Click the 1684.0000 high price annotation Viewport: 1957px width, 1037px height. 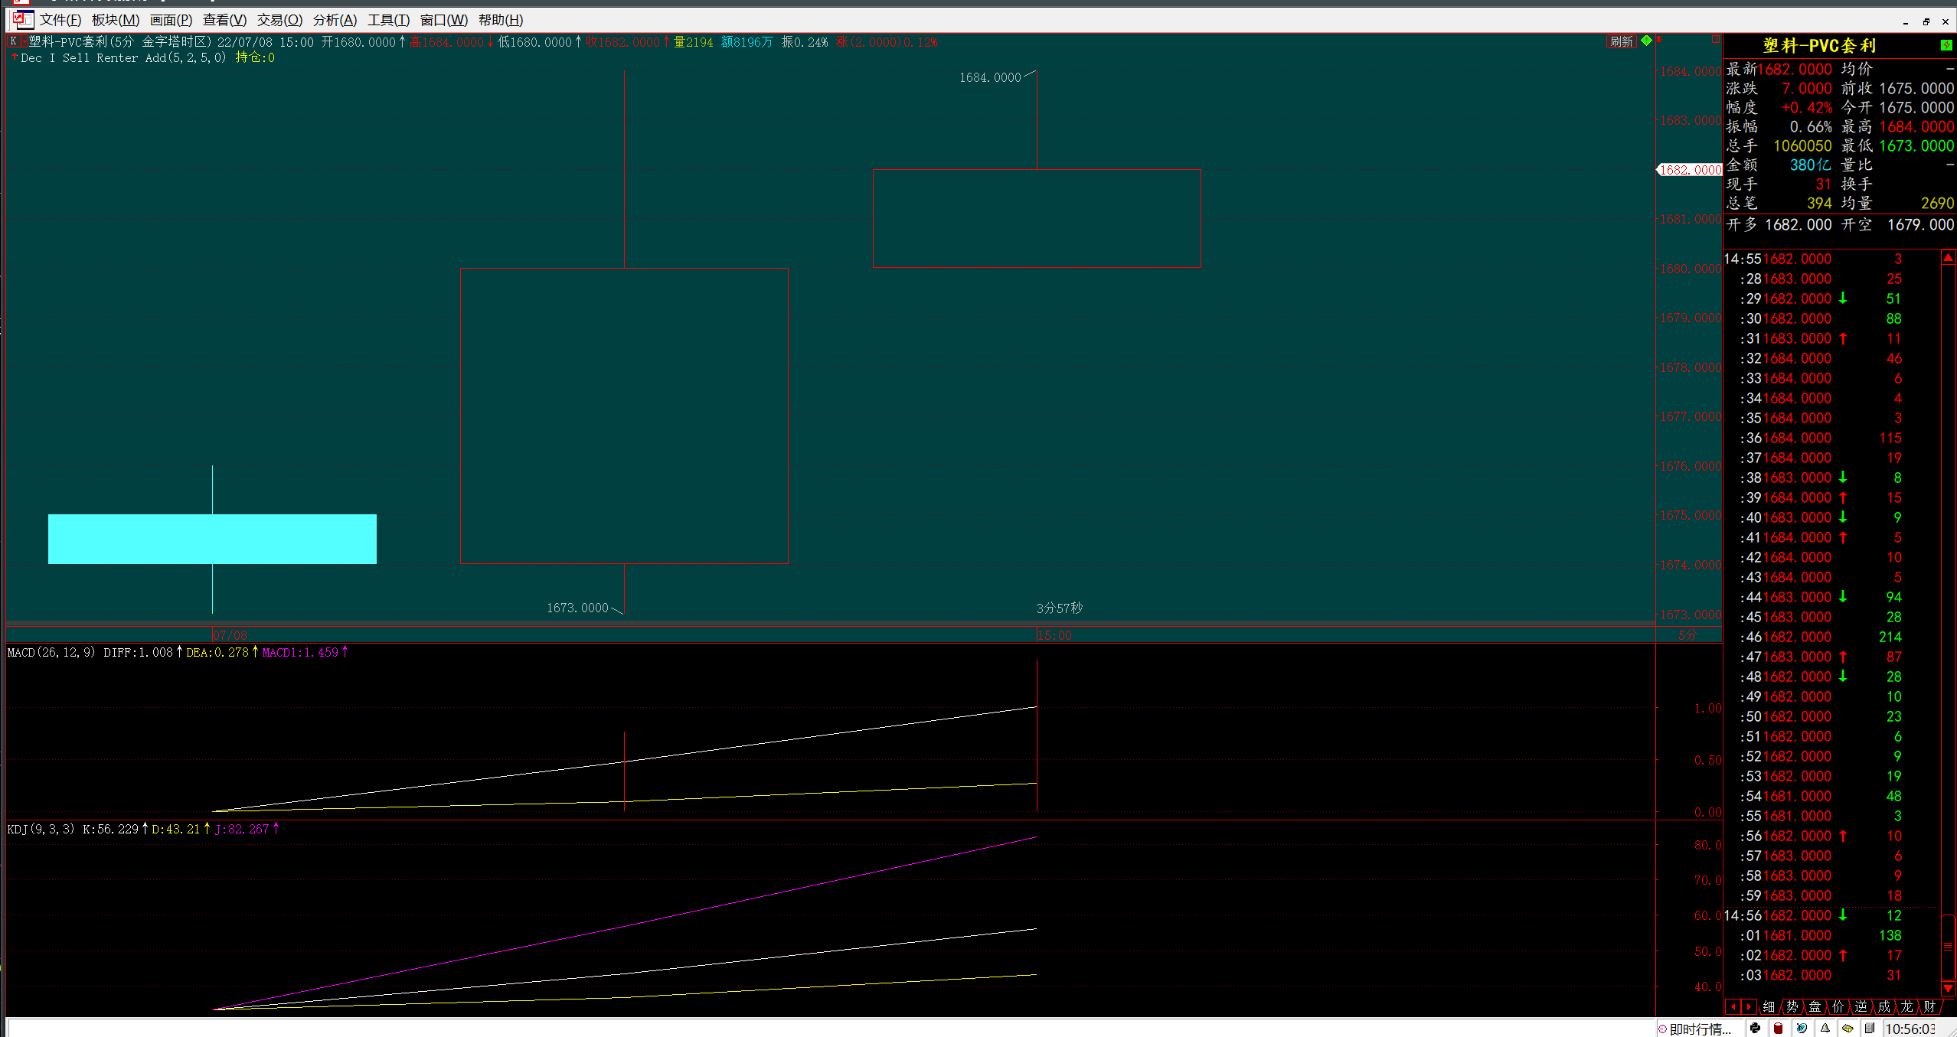coord(990,77)
